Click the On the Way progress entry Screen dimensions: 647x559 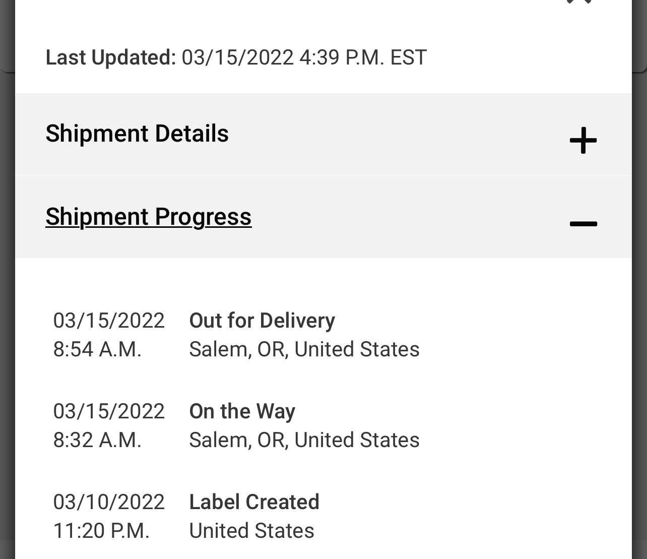pos(242,411)
